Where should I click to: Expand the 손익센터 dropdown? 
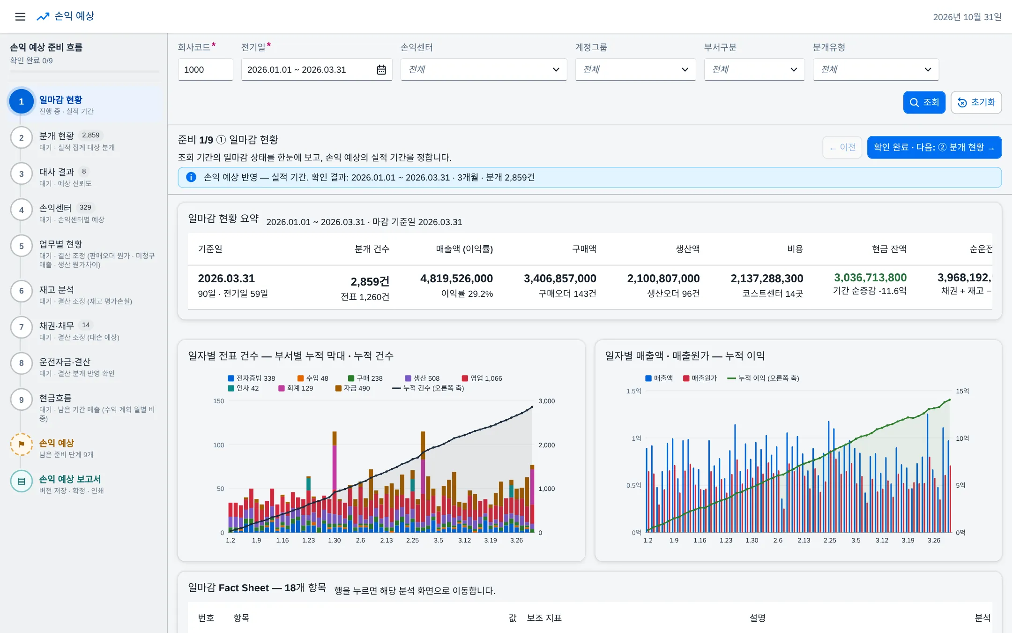click(x=484, y=70)
